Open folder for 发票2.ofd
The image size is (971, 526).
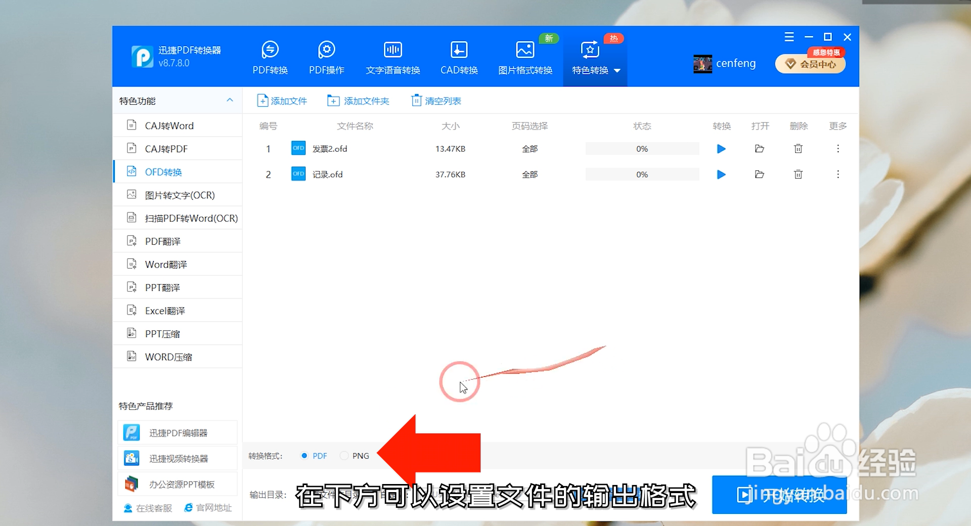pos(759,149)
